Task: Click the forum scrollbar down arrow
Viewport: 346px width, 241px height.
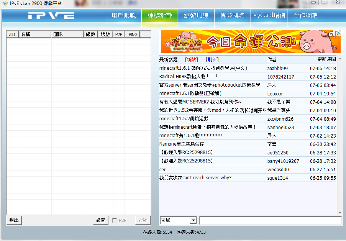Action: click(340, 213)
